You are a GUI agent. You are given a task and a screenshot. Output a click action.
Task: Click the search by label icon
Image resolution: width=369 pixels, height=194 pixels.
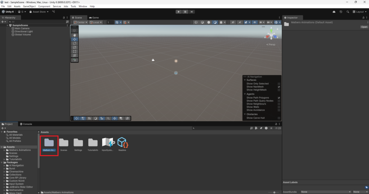tap(261, 128)
